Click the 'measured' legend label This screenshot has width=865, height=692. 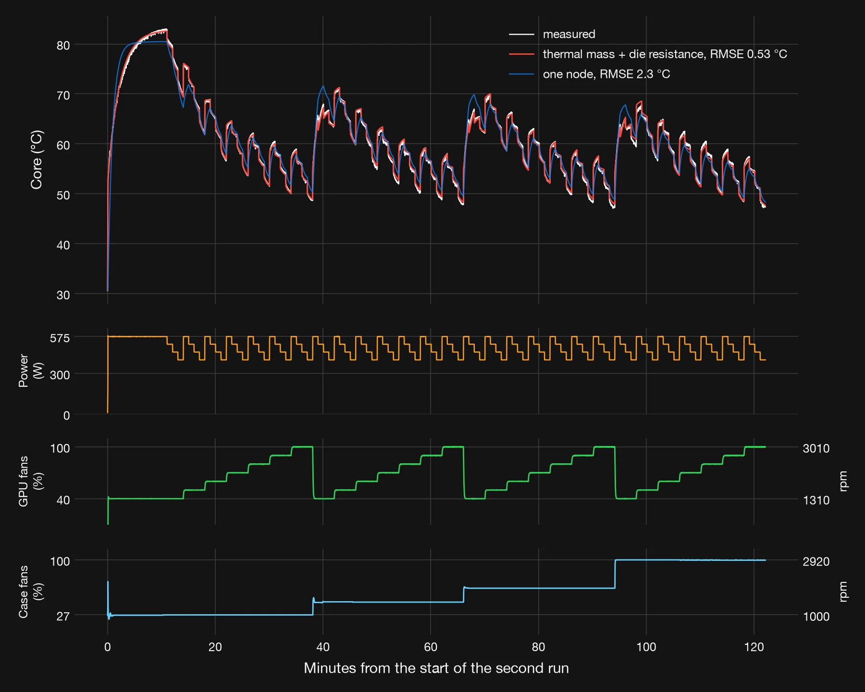coord(569,34)
